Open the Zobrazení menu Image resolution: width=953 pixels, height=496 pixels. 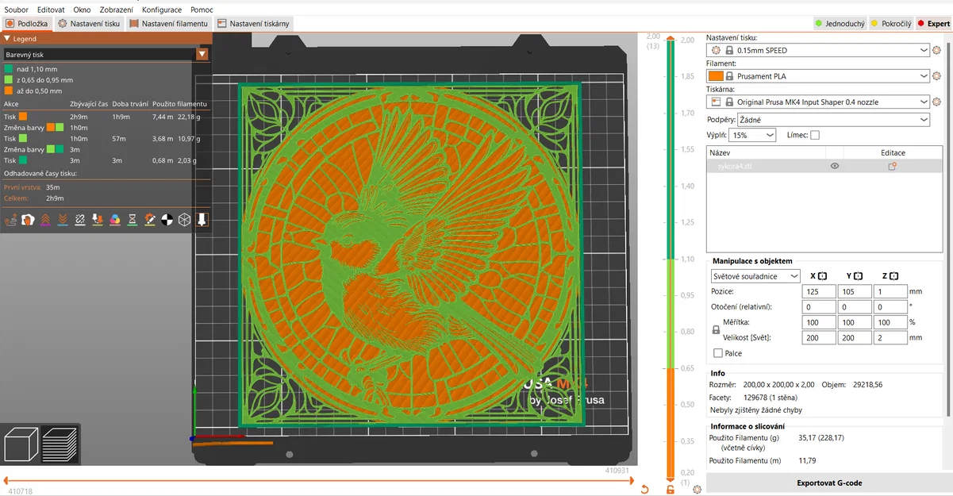117,10
